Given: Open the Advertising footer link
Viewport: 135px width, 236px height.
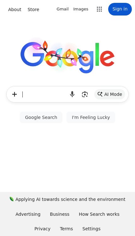Looking at the screenshot, I should point(28,214).
